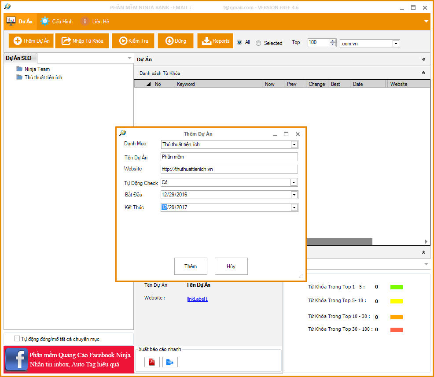The width and height of the screenshot is (434, 377).
Task: Click the green Top 1-5 color swatch
Action: pos(396,287)
